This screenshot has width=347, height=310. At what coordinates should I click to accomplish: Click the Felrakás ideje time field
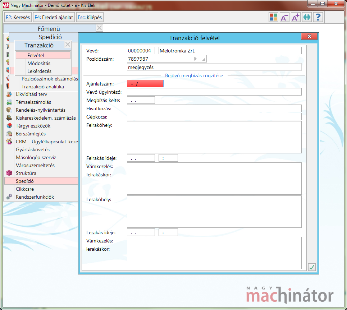tap(168, 158)
